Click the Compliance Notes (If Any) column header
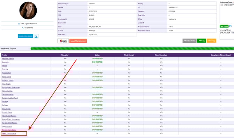Image resolution: width=234 pixels, height=138 pixels. click(221, 55)
